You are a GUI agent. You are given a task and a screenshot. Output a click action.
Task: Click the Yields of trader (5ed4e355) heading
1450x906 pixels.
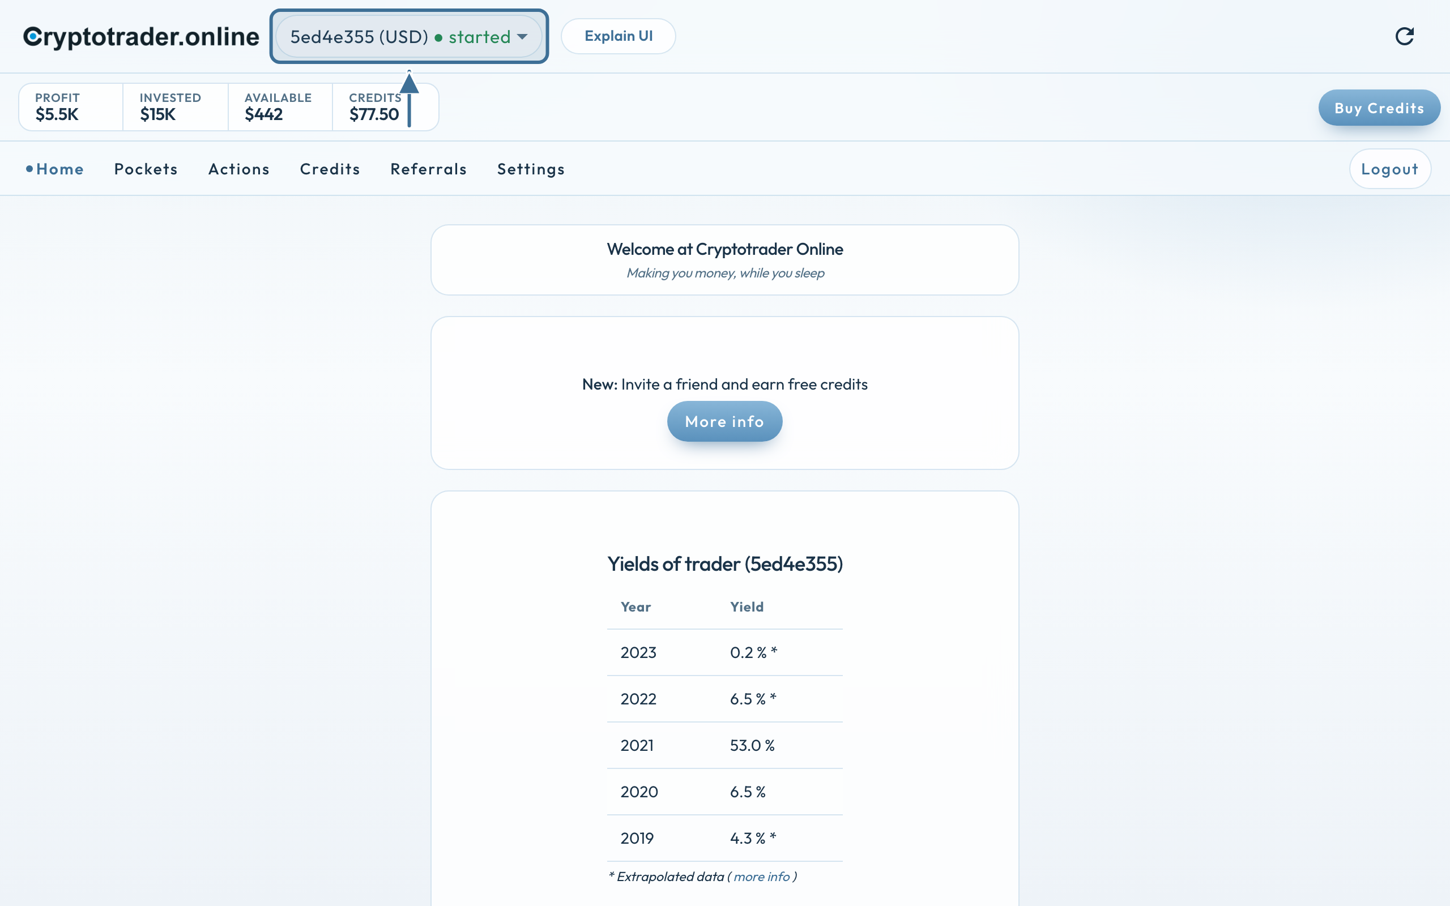coord(724,564)
